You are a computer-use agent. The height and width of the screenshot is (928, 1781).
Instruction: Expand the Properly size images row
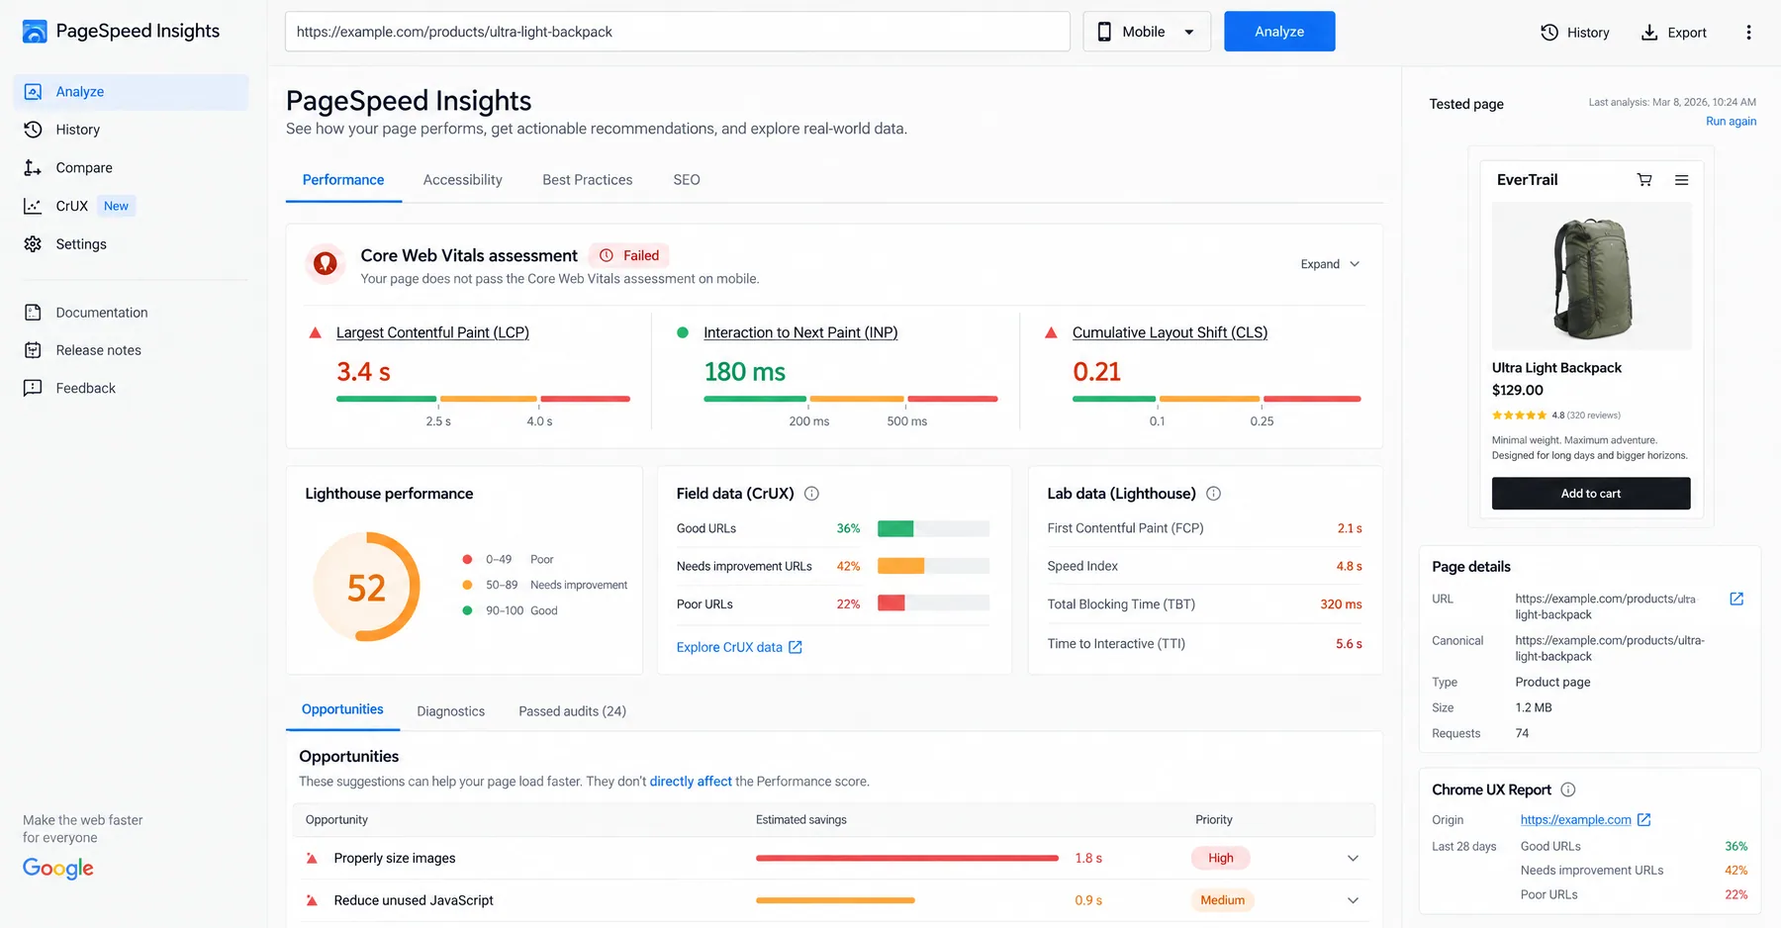1353,858
